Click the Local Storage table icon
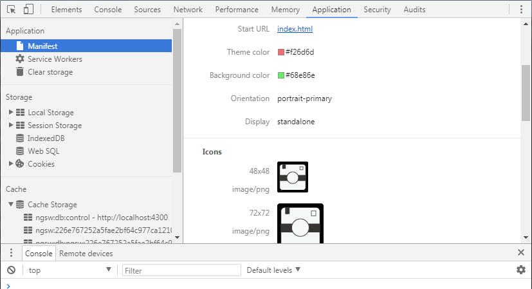Image resolution: width=532 pixels, height=289 pixels. tap(21, 113)
